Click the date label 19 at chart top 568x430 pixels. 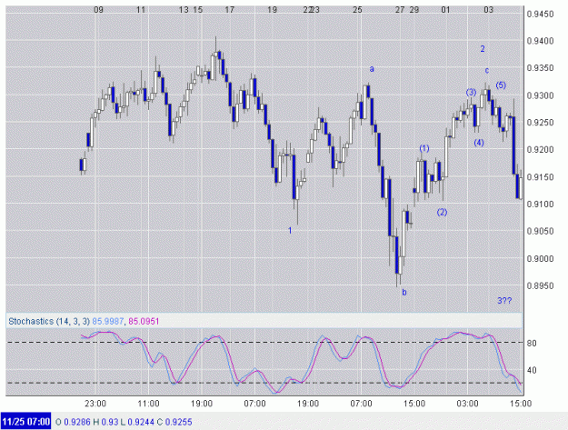tap(272, 10)
